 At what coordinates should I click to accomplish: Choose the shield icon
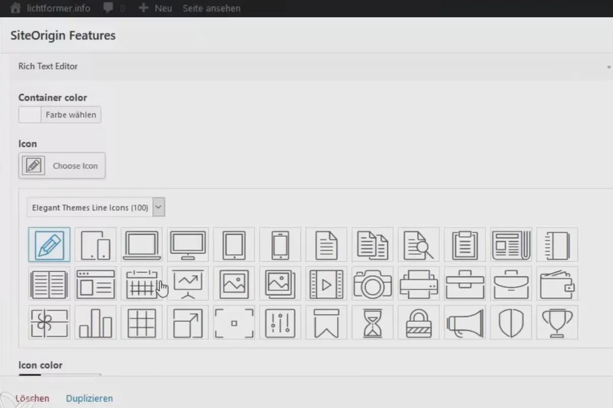pos(511,322)
